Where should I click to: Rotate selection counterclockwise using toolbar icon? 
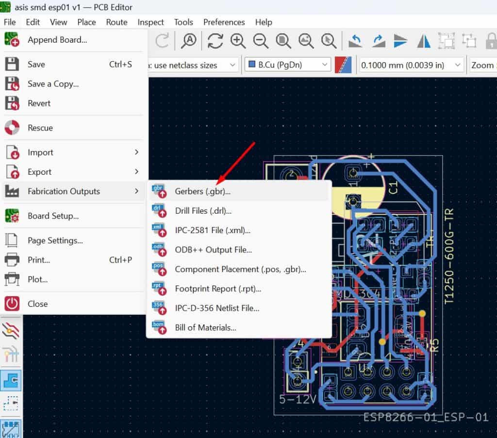pos(356,41)
